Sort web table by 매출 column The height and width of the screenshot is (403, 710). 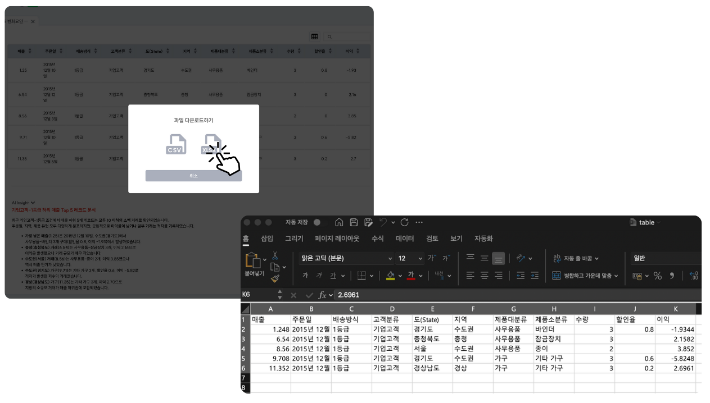[30, 51]
